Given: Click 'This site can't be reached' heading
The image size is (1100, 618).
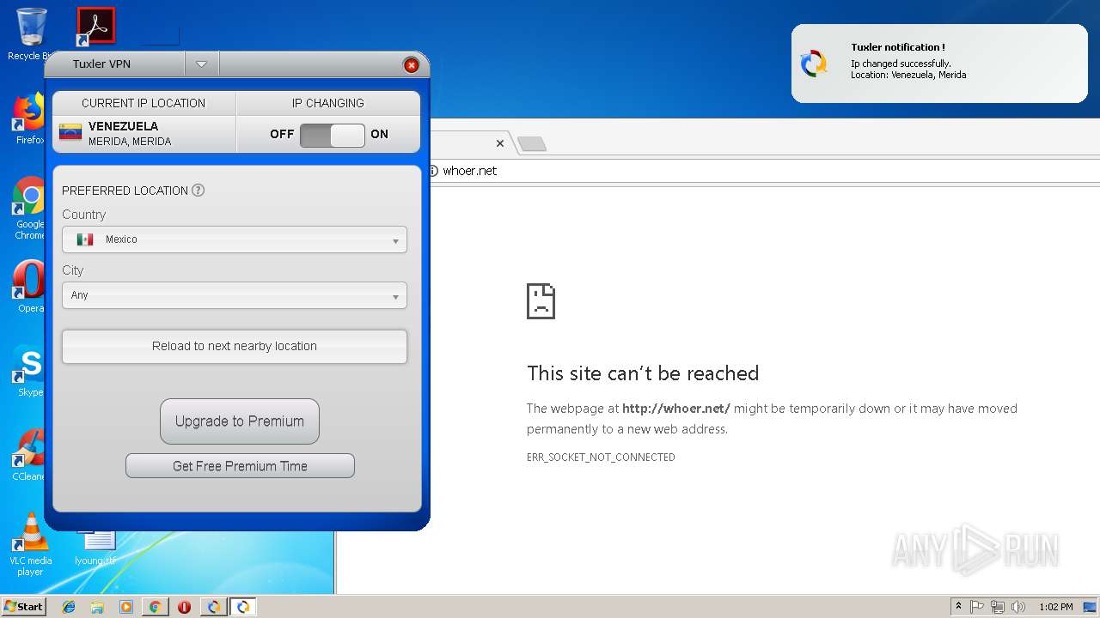Looking at the screenshot, I should [x=643, y=373].
